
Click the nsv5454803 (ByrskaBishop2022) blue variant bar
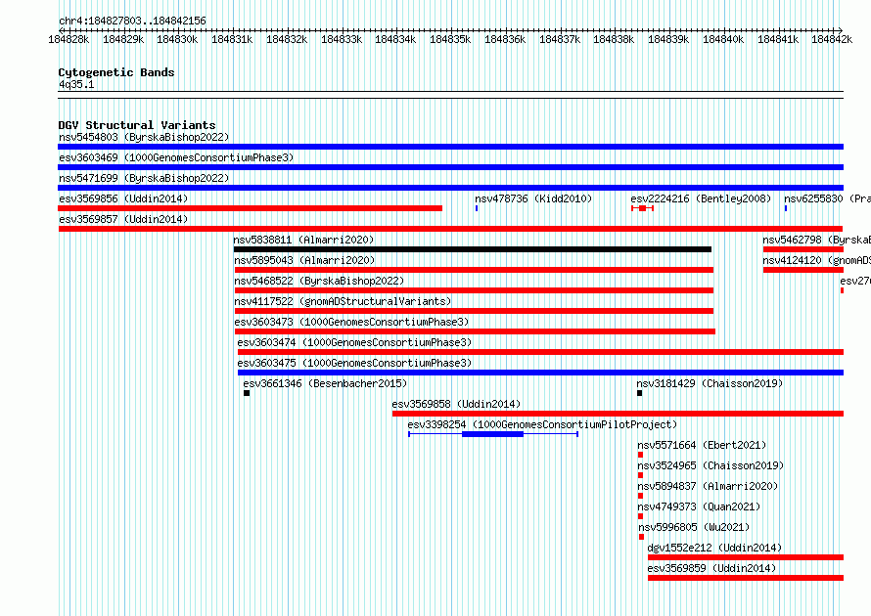(450, 147)
